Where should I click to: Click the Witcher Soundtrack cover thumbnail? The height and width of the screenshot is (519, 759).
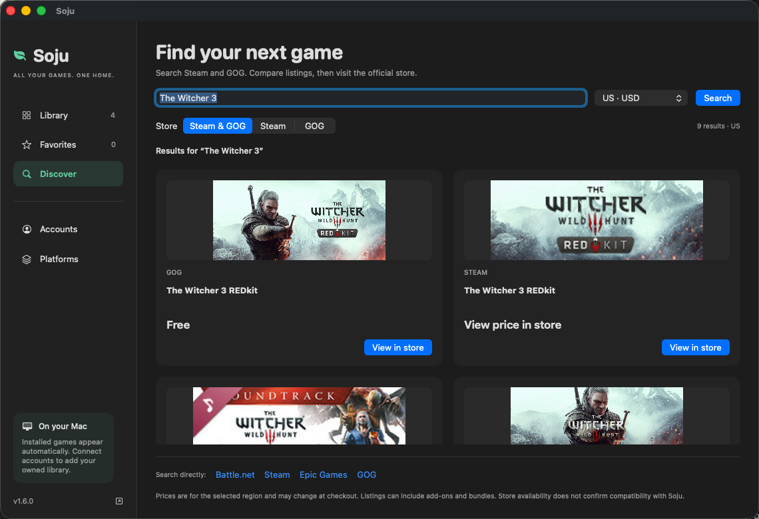tap(299, 415)
